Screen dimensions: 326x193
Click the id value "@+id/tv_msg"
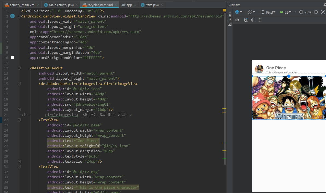click(86, 172)
